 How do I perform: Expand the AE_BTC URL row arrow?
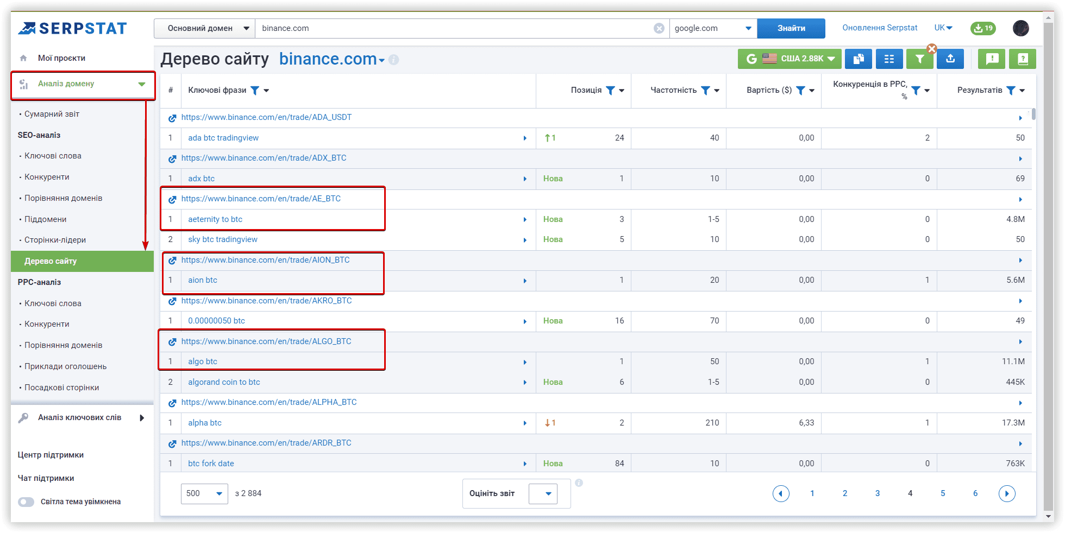pos(1020,199)
